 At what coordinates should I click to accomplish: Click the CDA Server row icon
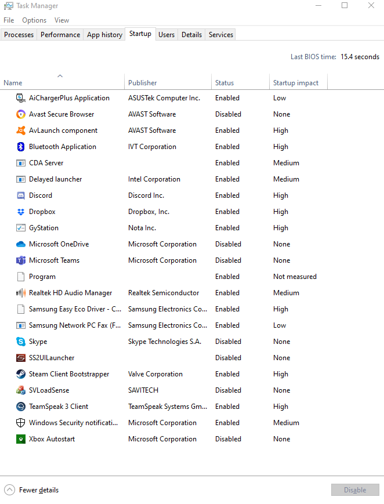(20, 163)
